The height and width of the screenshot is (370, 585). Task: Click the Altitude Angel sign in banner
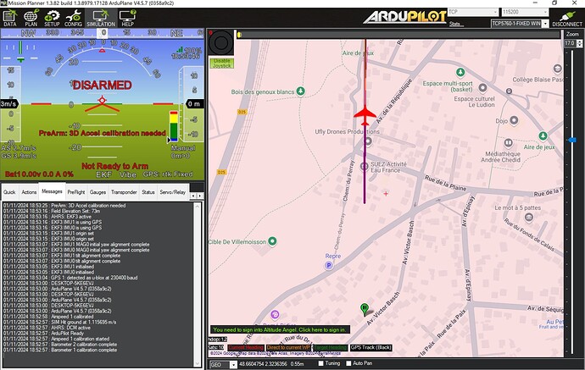coord(280,329)
